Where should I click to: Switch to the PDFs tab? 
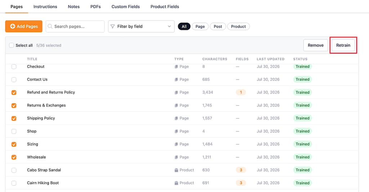(95, 6)
